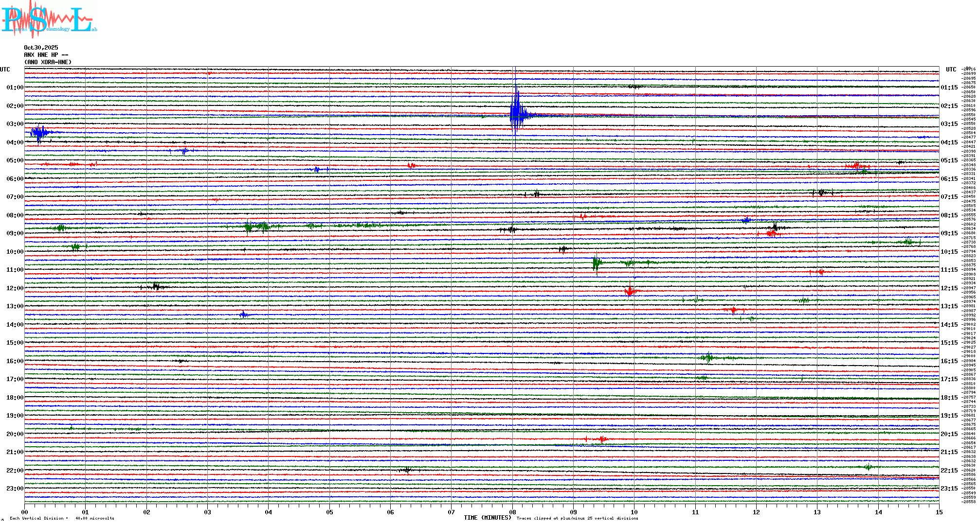Select the 12:00 hour label on the left axis
This screenshot has height=525, width=978.
(15, 288)
